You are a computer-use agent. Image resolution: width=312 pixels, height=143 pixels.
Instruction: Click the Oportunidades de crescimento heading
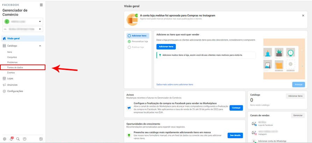coord(143,124)
